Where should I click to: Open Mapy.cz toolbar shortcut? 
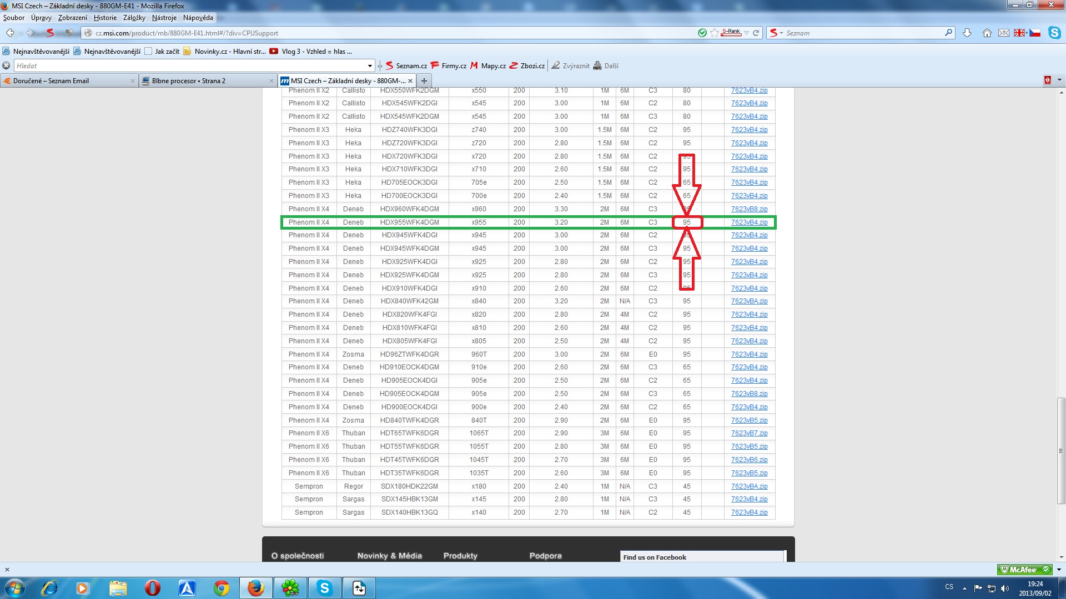[487, 65]
